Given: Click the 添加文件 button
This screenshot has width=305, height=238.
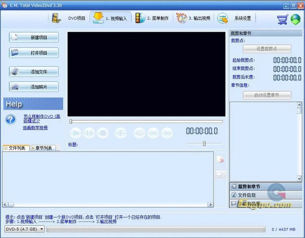Looking at the screenshot, I should 34,72.
